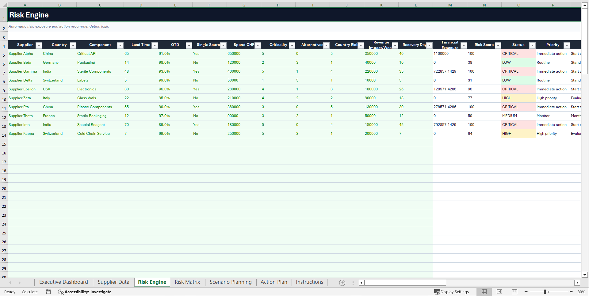Switch to Page Break Preview icon
Viewport: 589px width, 296px height.
tap(514, 292)
